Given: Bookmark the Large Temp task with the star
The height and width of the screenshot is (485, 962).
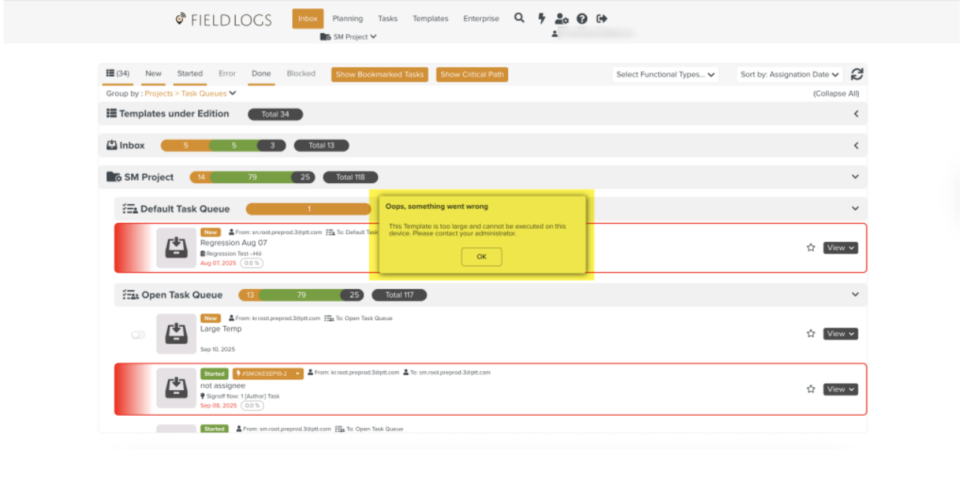Looking at the screenshot, I should (811, 334).
